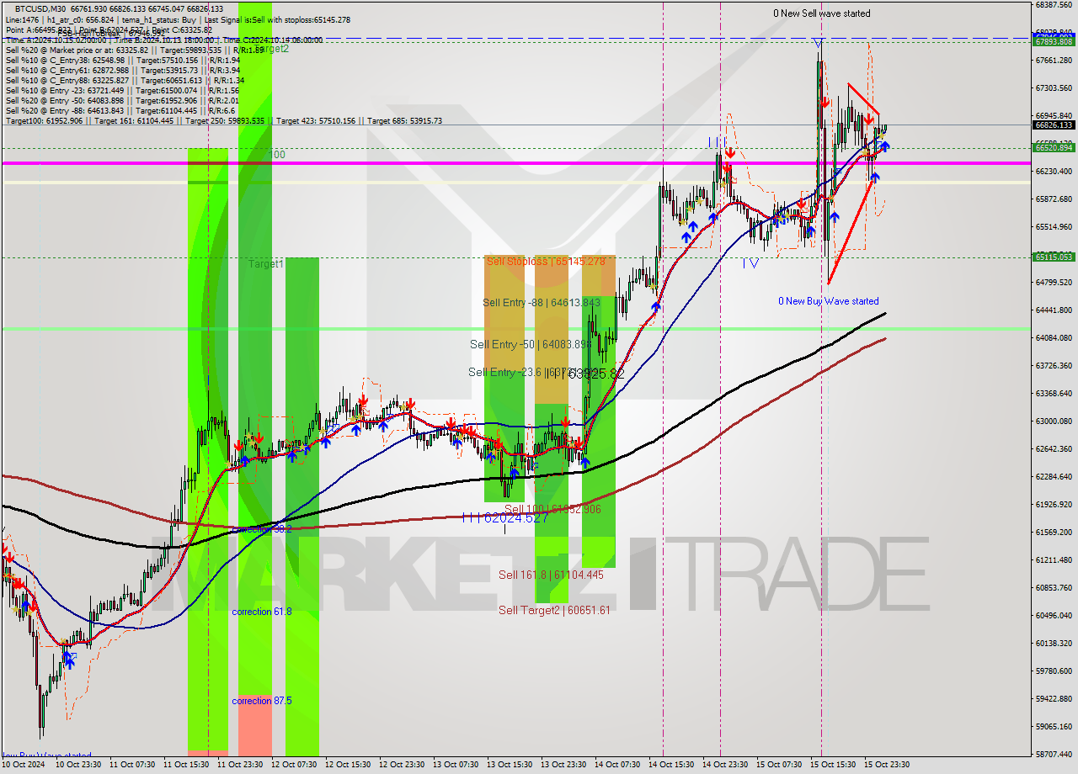Click the 58707.440 price axis value

point(1054,755)
